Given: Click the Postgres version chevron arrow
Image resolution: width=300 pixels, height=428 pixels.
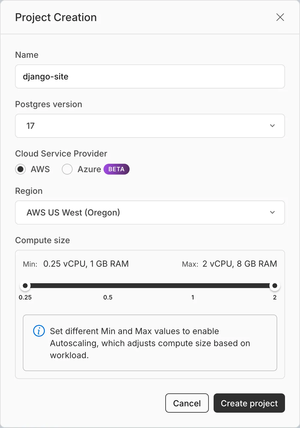Looking at the screenshot, I should 272,126.
